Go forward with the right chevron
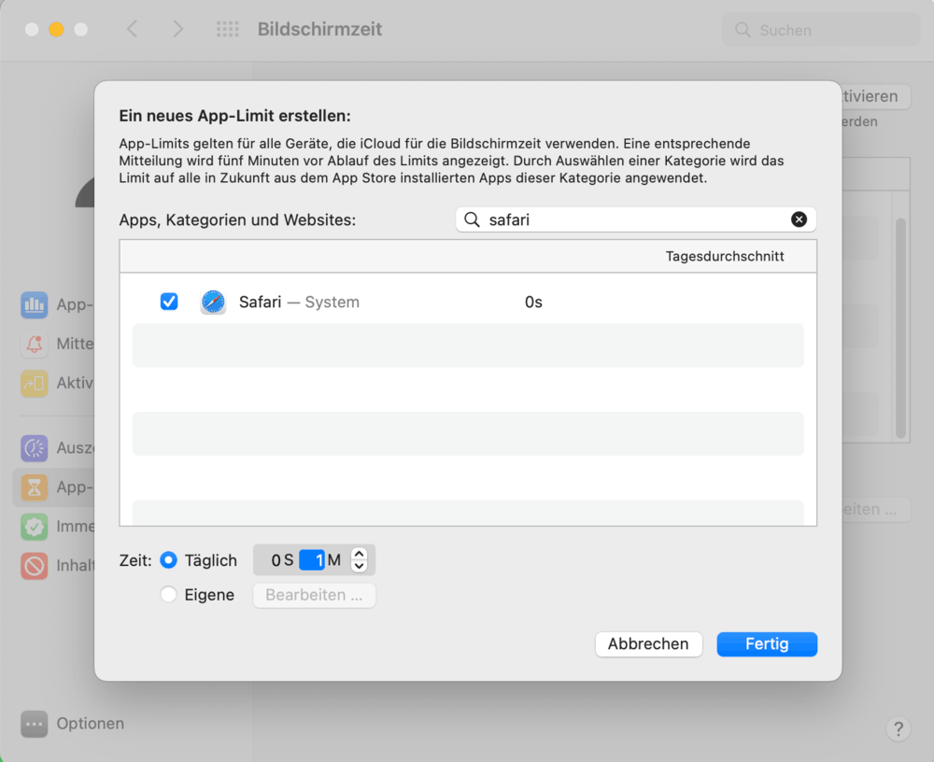The height and width of the screenshot is (762, 934). (x=177, y=29)
